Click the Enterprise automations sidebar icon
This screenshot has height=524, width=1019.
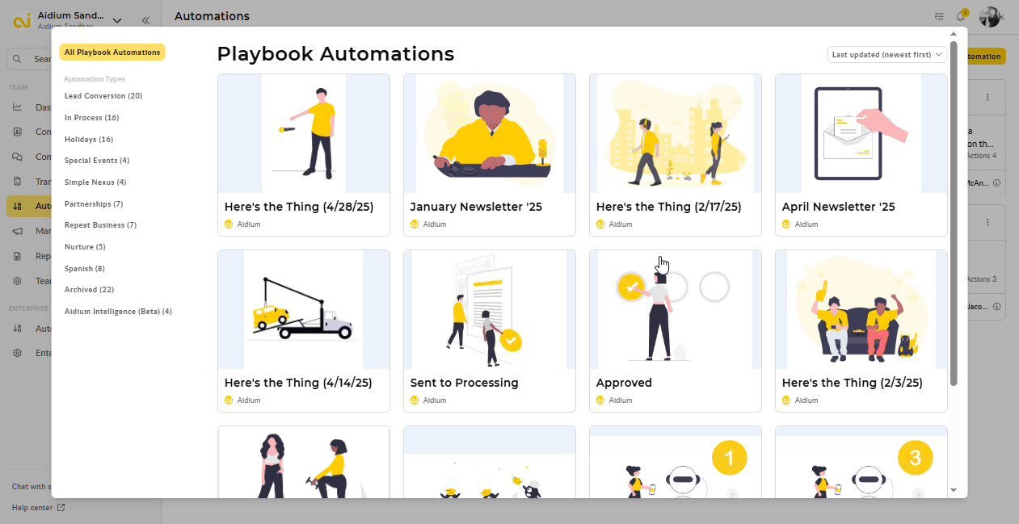pos(17,329)
